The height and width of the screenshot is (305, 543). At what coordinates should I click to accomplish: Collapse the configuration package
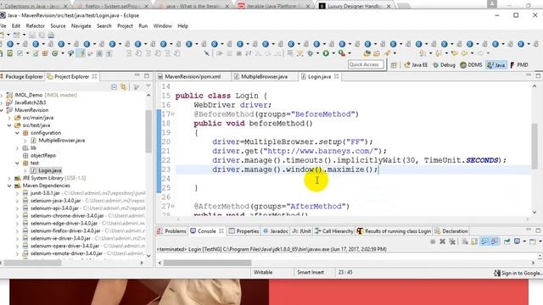coord(17,133)
